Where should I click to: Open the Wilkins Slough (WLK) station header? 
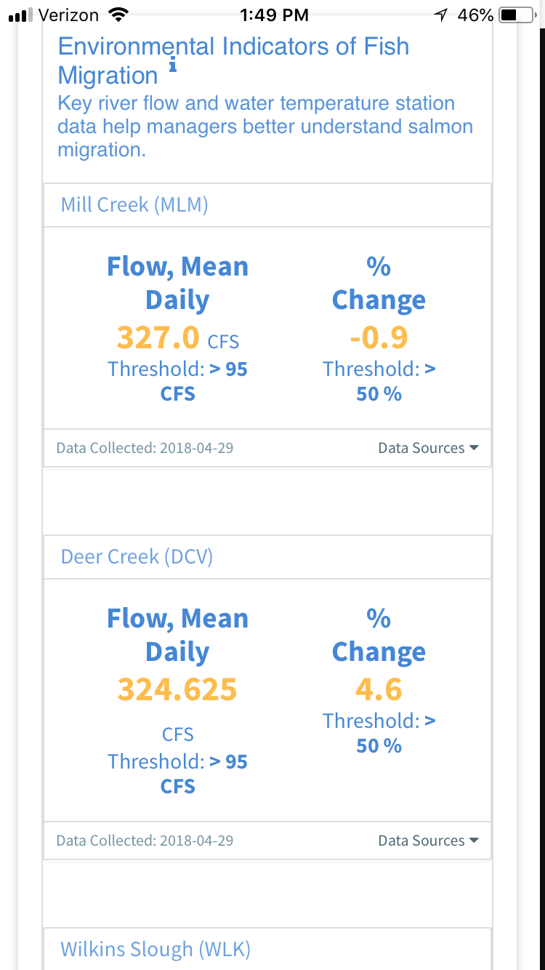(267, 950)
